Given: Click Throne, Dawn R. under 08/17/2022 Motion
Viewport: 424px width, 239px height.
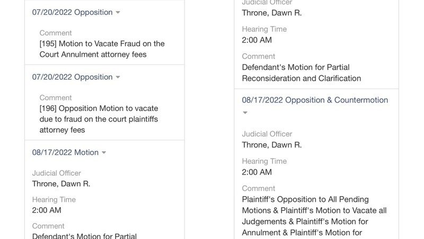Looking at the screenshot, I should click(x=61, y=184).
